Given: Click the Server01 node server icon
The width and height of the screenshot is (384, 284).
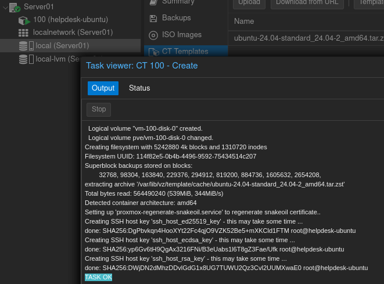Looking at the screenshot, I should coord(15,8).
